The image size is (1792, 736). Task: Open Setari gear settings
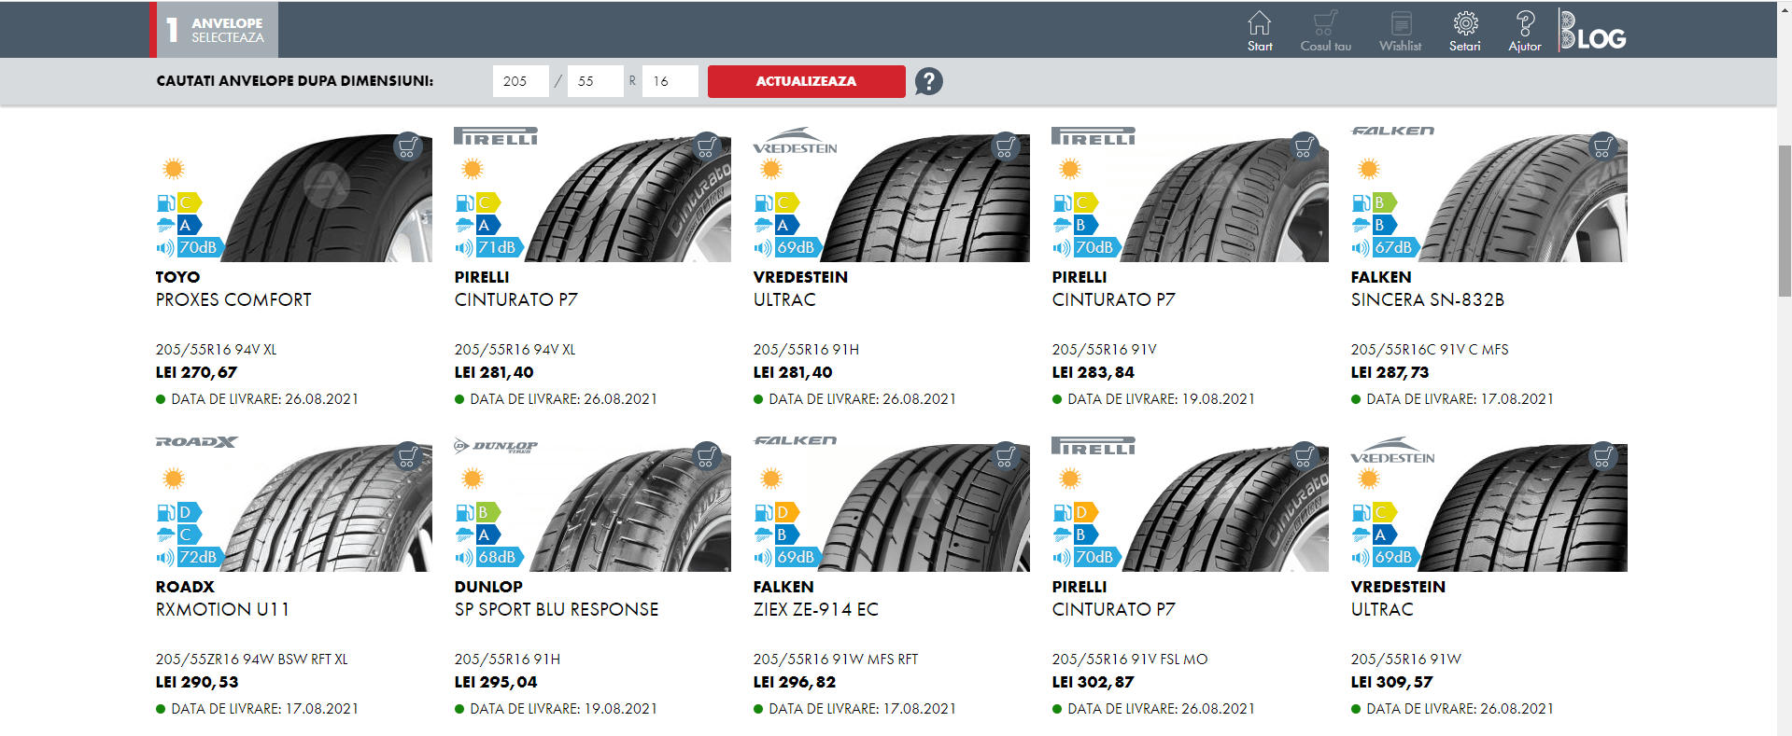(1465, 31)
